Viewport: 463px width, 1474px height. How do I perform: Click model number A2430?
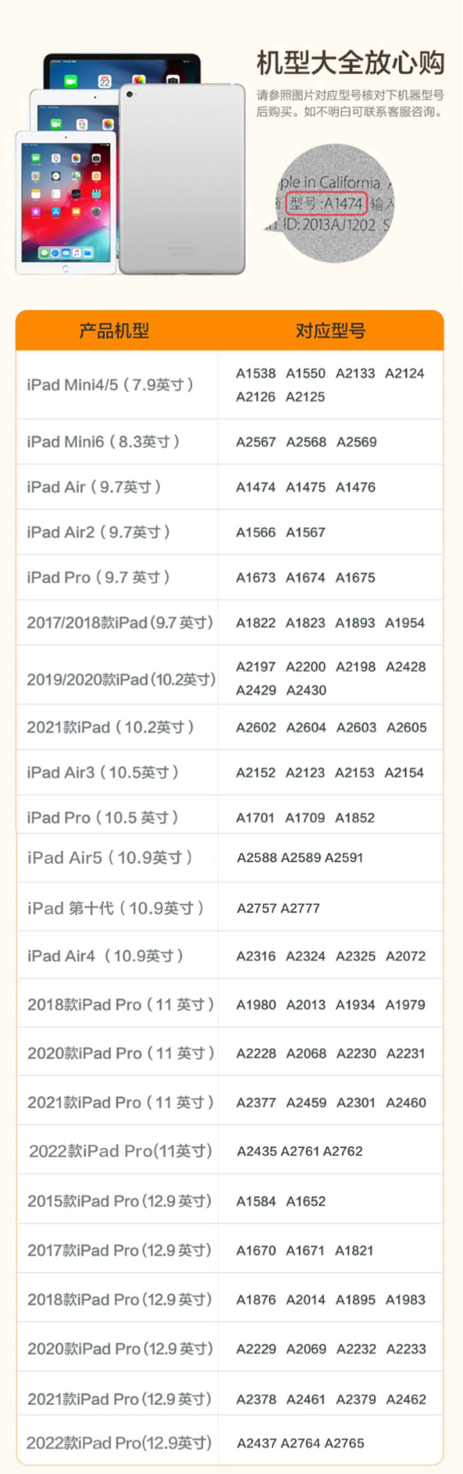[307, 690]
